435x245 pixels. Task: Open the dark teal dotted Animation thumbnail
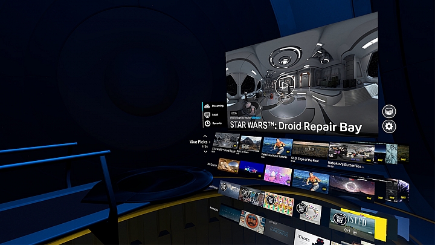(230, 213)
